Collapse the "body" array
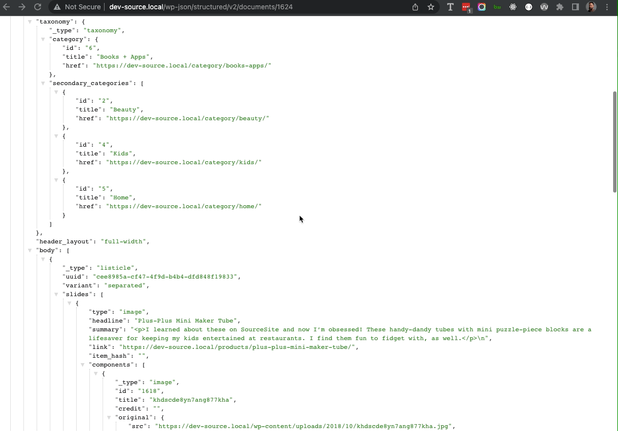The image size is (618, 431). [30, 250]
